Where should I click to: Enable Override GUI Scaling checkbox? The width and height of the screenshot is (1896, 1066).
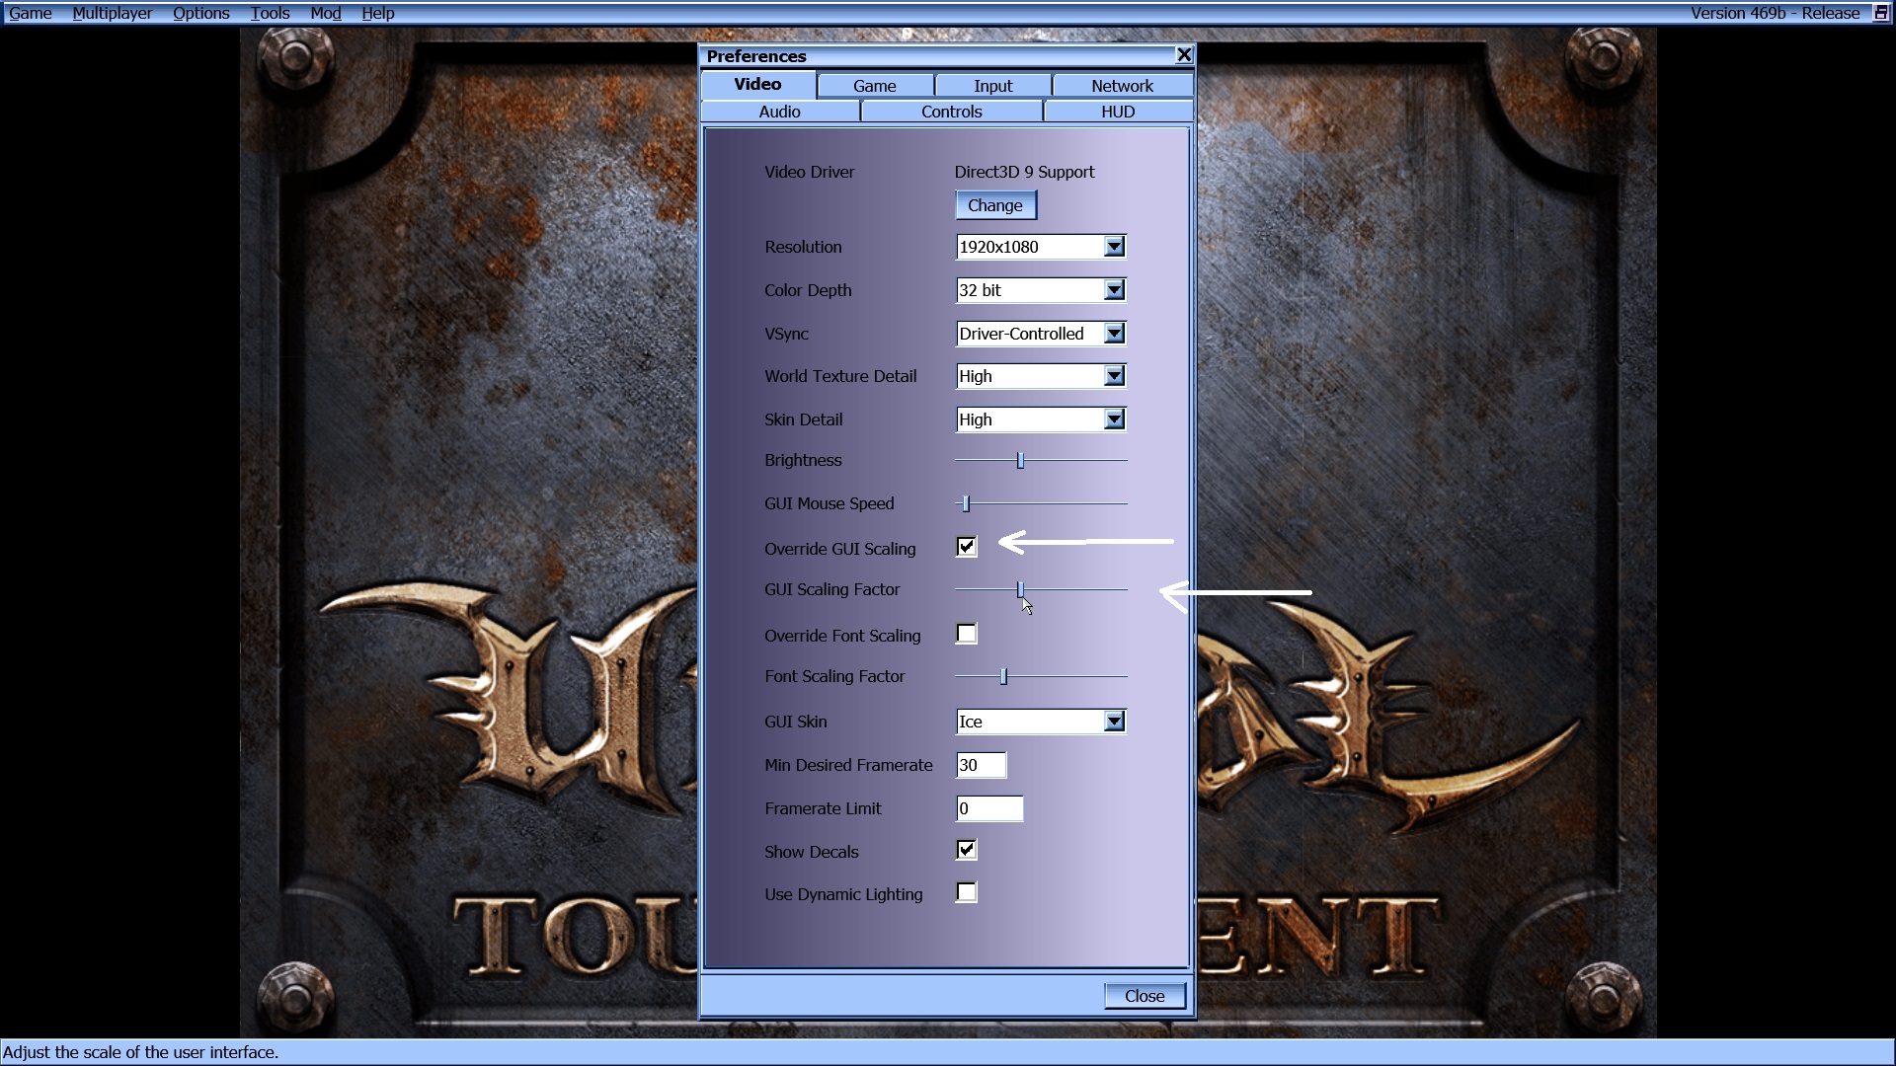tap(966, 546)
